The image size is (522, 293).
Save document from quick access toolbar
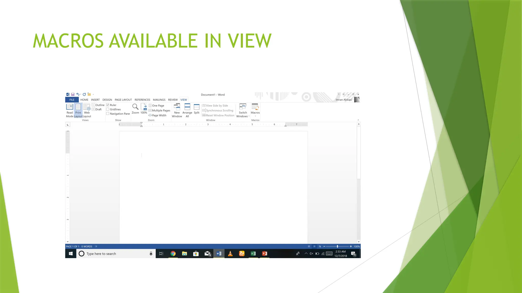73,94
